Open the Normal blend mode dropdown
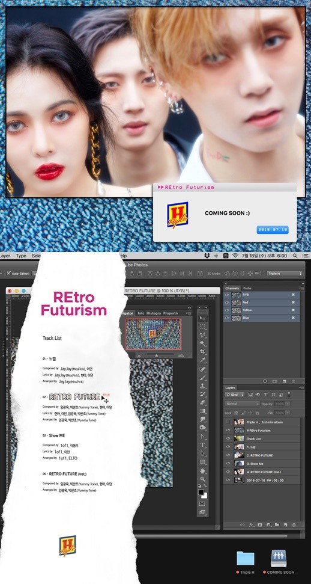 point(242,404)
